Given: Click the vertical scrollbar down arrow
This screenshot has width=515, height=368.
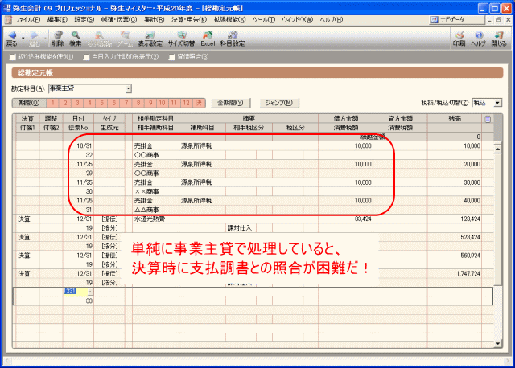Looking at the screenshot, I should 498,343.
